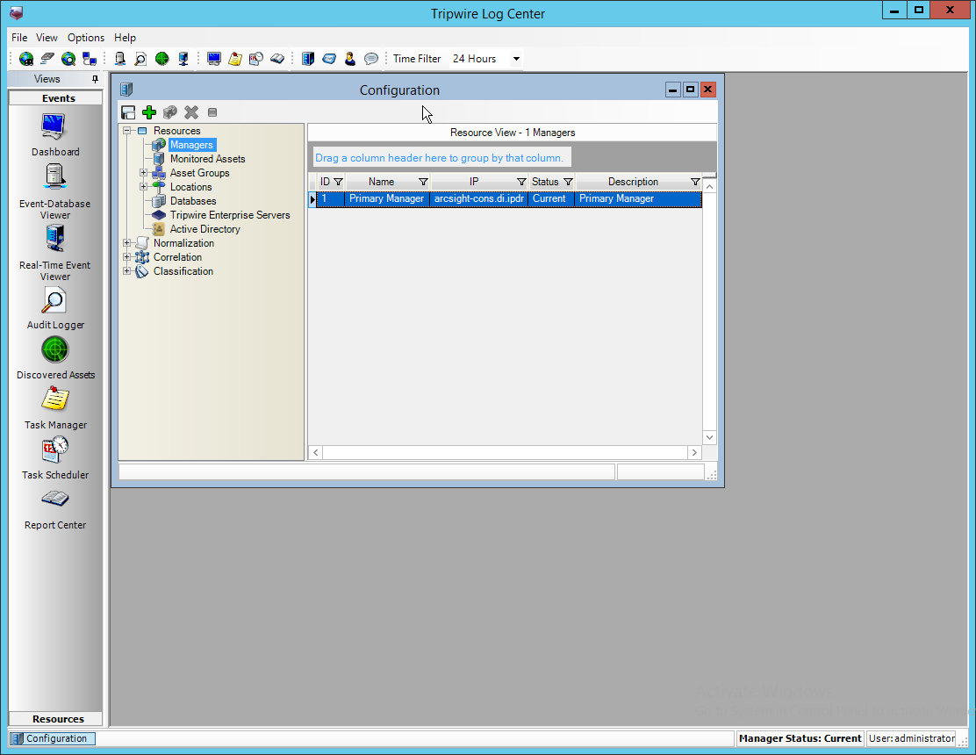Click the scroll down arrow in Resource View
The width and height of the screenshot is (976, 755).
pos(709,437)
